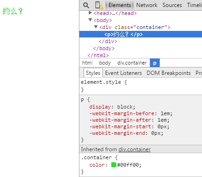Open the Event Listeners pane tab
202x177 pixels.
pos(124,73)
